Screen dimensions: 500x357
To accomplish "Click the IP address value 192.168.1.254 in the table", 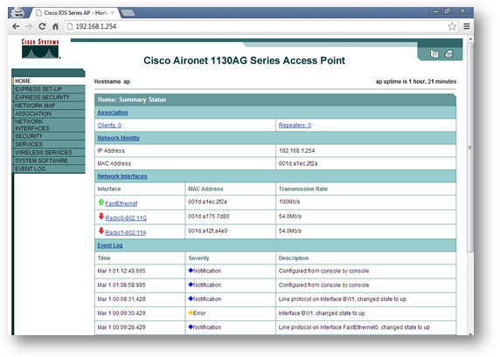I will (296, 151).
